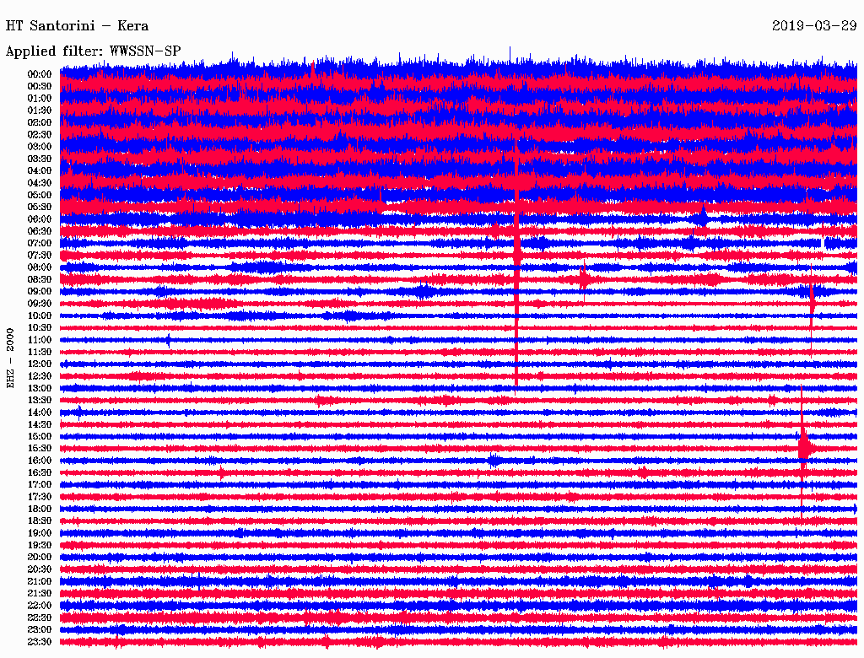
Task: Select the Applied filter WWSSN-SP text
Action: [93, 51]
